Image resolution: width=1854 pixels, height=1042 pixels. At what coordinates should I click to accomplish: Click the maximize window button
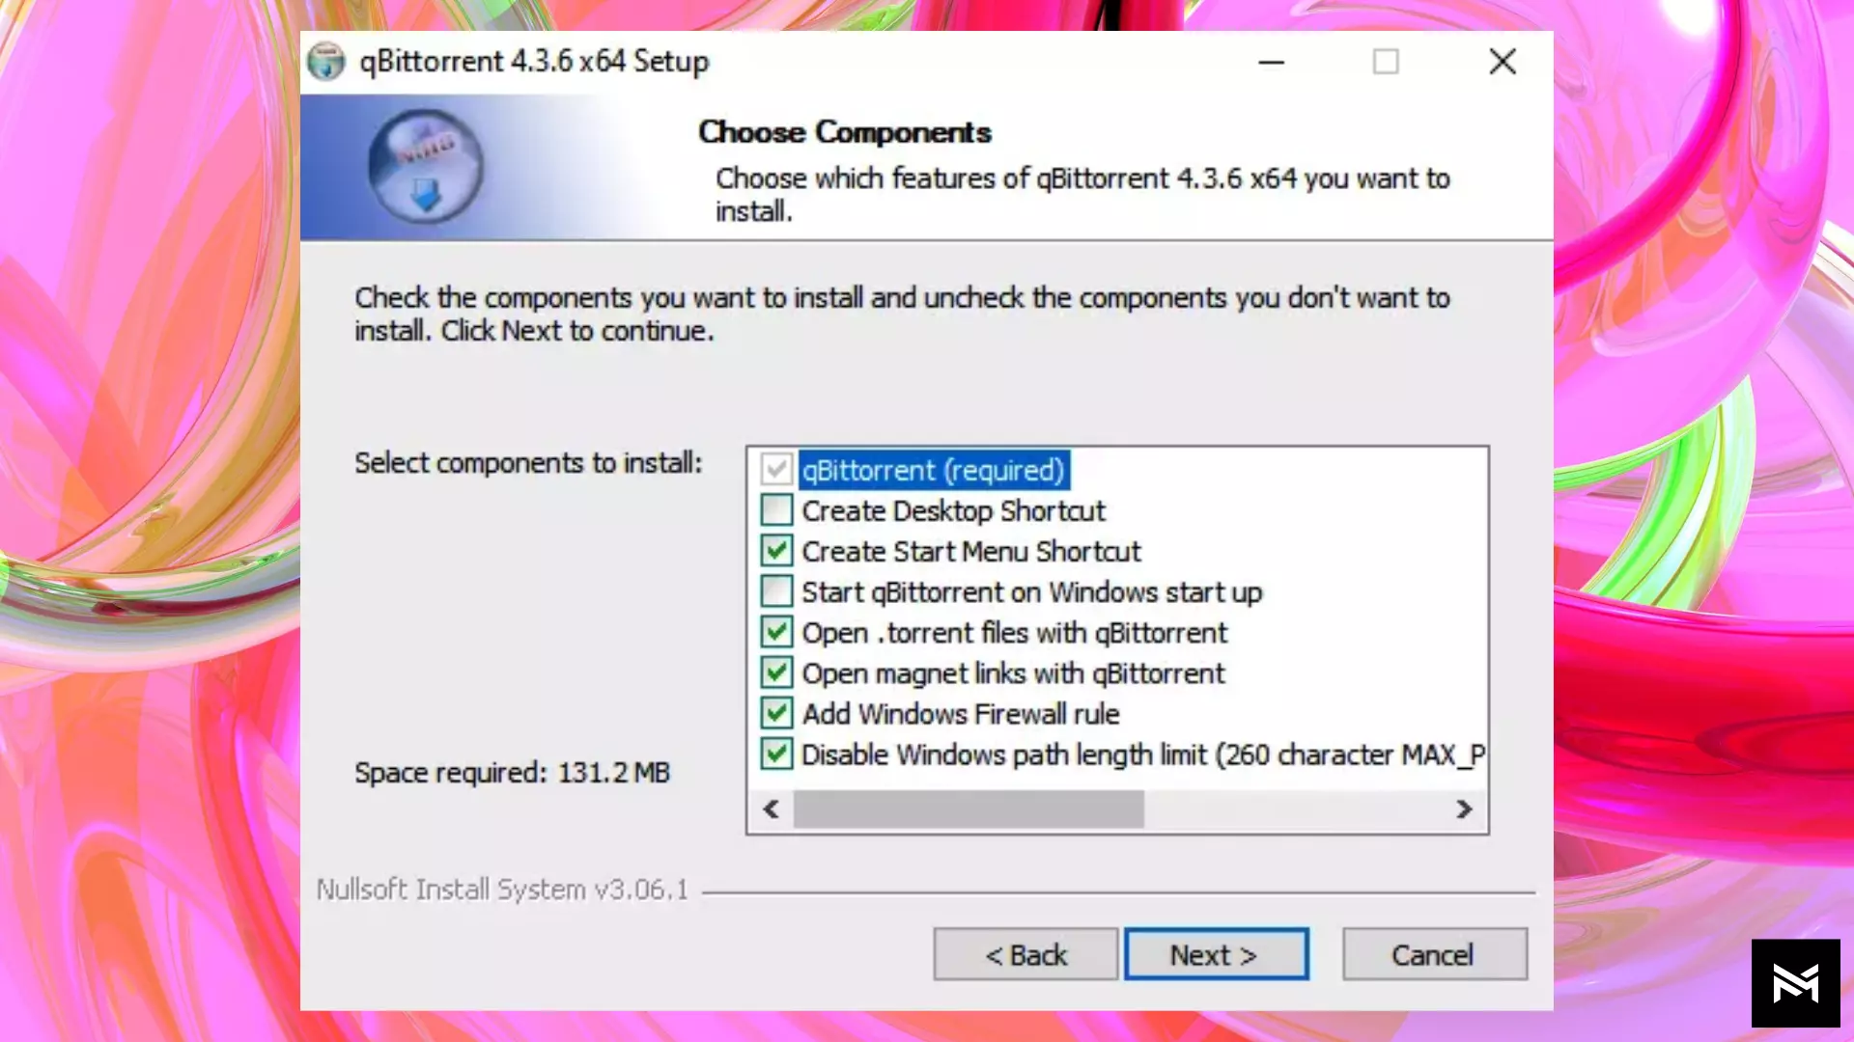coord(1386,61)
